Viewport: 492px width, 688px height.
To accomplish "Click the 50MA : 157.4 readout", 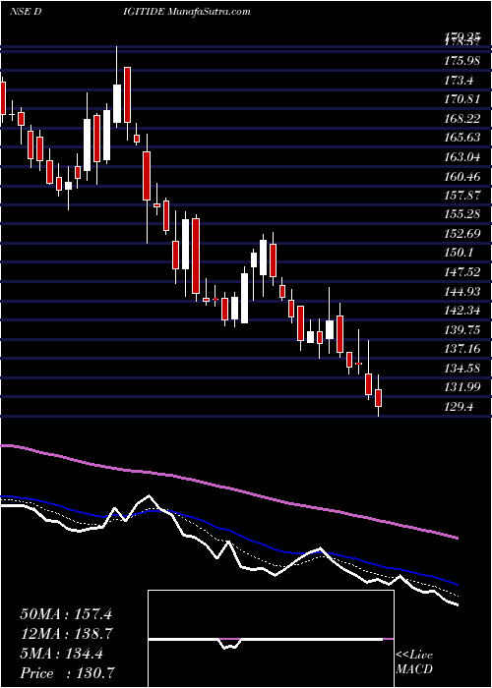I will (66, 614).
